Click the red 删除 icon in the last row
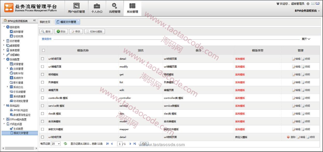This screenshot has height=152, width=323. tap(288, 137)
